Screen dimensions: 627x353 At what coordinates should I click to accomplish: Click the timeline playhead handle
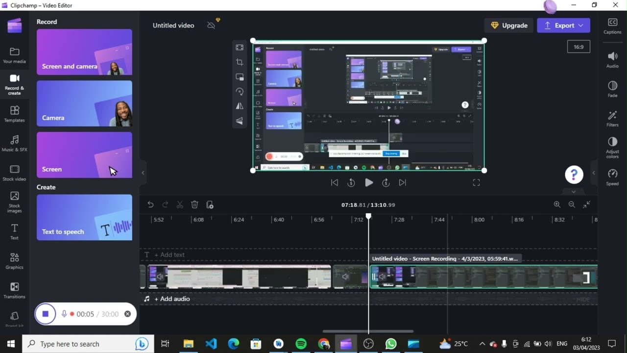coord(369,216)
